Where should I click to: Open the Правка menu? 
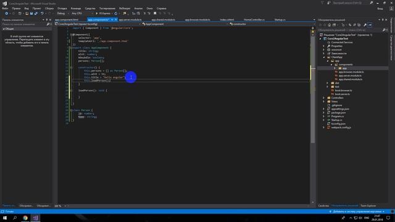click(16, 8)
